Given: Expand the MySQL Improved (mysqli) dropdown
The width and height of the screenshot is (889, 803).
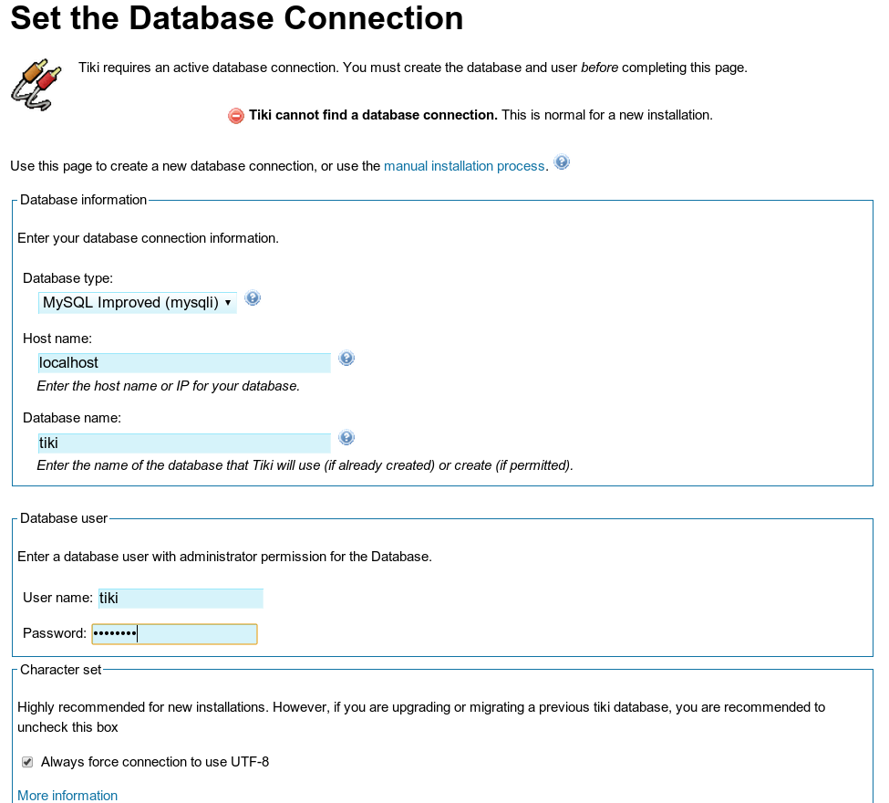Looking at the screenshot, I should (x=137, y=303).
